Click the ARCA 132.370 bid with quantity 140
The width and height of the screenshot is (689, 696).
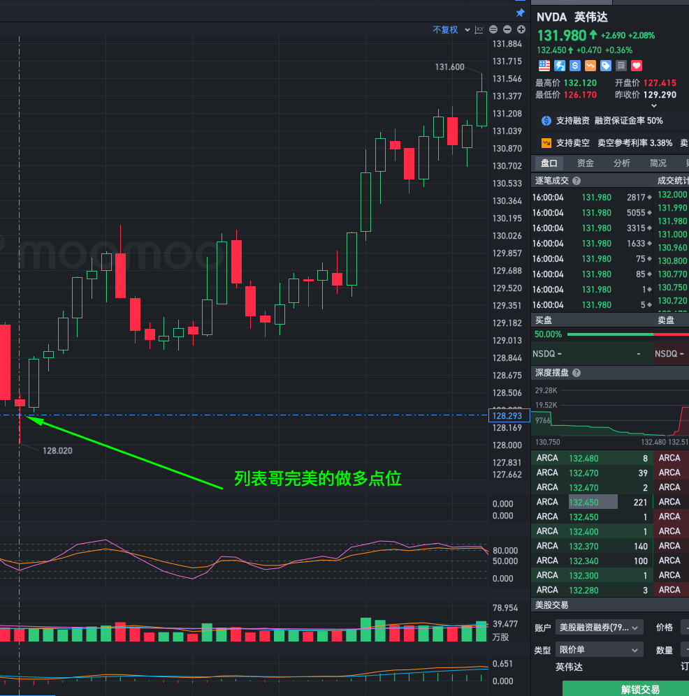592,546
